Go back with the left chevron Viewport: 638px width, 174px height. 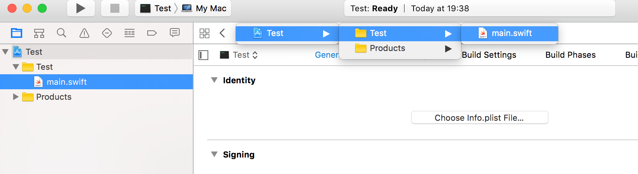tap(222, 33)
